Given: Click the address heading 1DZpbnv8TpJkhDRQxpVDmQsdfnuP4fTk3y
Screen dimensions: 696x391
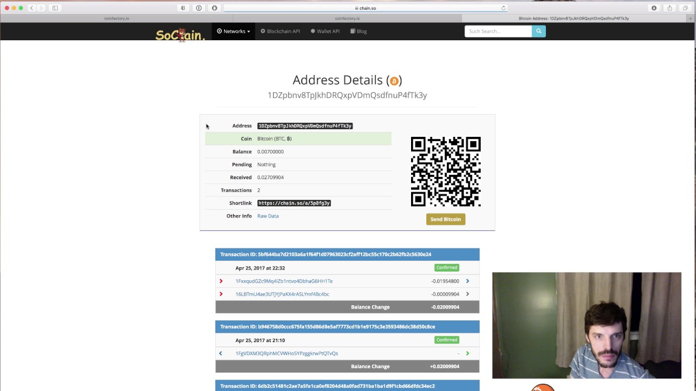Looking at the screenshot, I should tap(347, 95).
